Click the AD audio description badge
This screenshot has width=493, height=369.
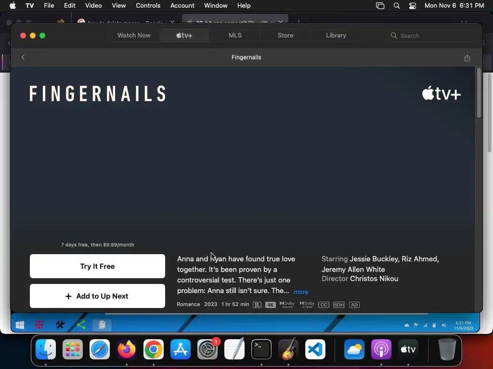(x=354, y=305)
